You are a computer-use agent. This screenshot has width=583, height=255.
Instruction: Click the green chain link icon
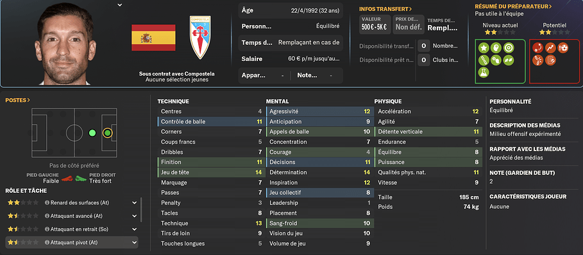(484, 60)
